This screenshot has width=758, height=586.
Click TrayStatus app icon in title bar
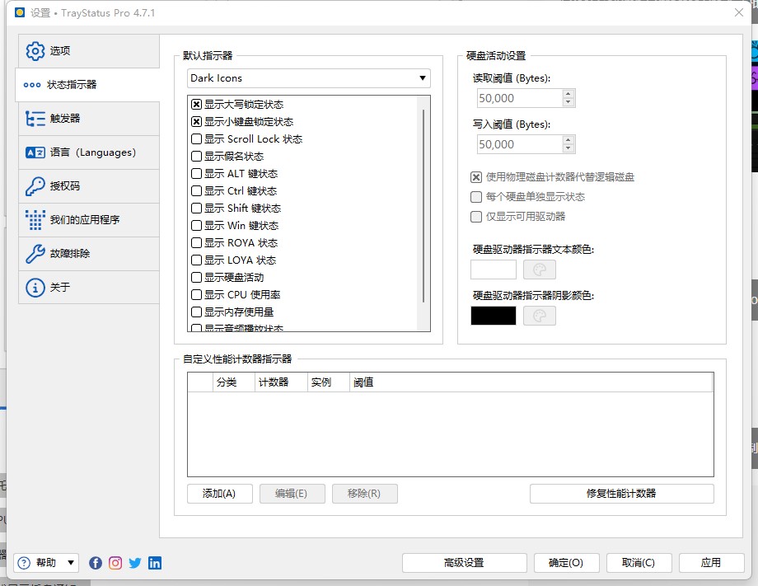pyautogui.click(x=19, y=12)
